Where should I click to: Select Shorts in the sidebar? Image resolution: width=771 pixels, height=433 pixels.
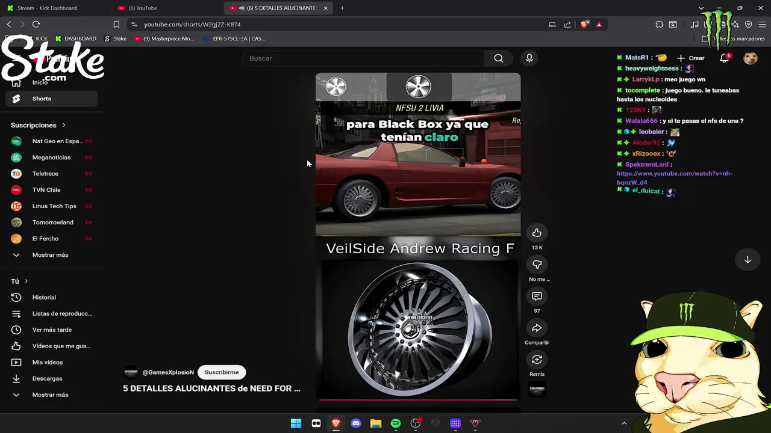51,99
